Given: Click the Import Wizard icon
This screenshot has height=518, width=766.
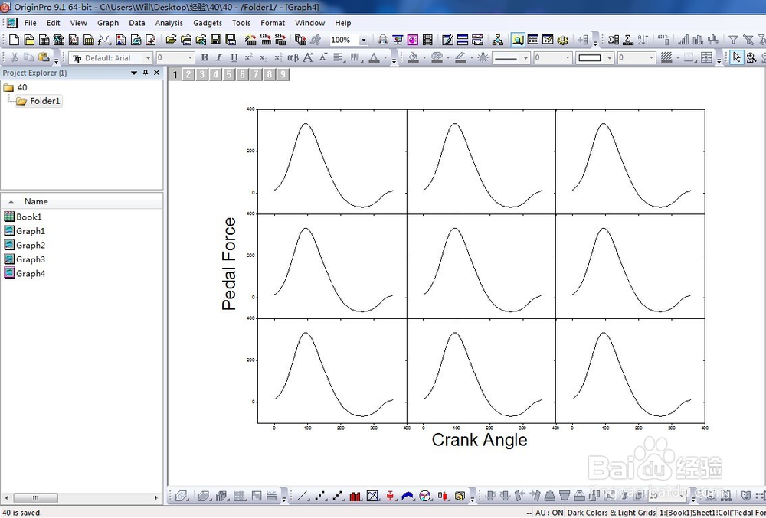Looking at the screenshot, I should tap(250, 40).
